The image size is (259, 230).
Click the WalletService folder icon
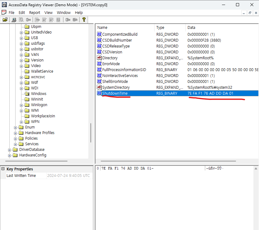pos(27,71)
